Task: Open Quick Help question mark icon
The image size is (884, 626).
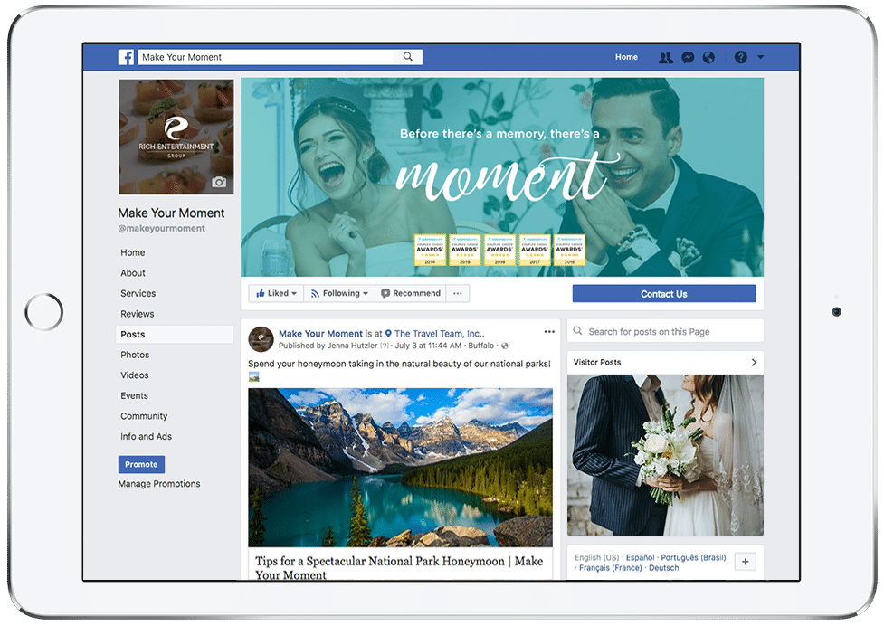Action: (741, 57)
